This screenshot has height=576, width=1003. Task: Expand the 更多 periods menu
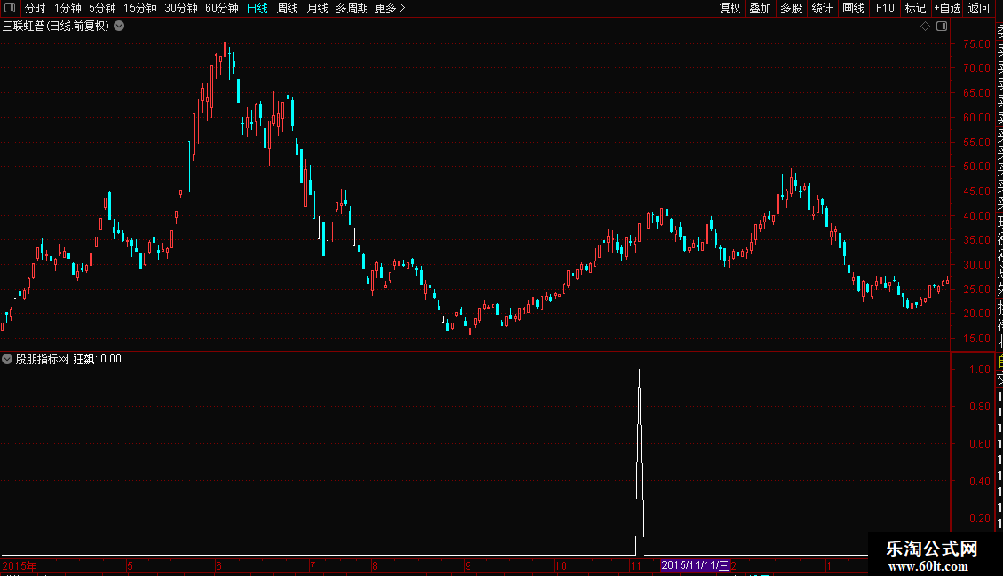[x=391, y=8]
